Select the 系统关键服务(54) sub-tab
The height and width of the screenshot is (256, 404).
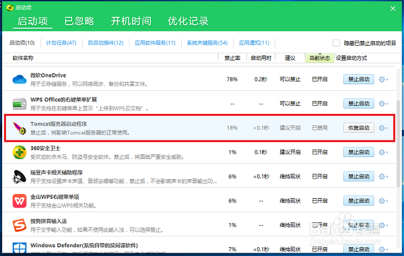(x=207, y=43)
